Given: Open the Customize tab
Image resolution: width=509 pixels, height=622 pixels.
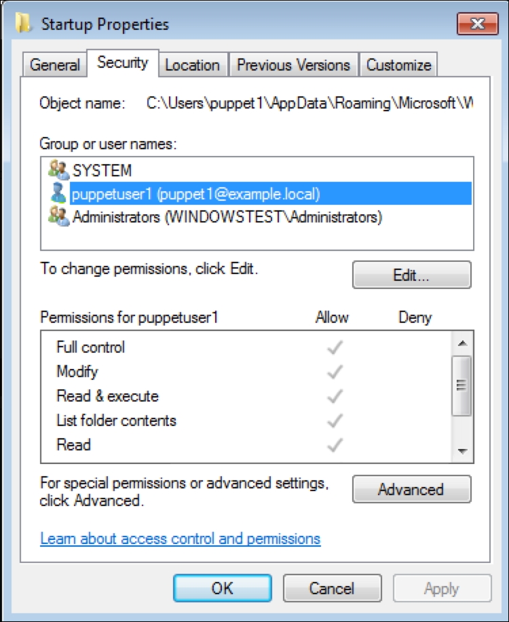Looking at the screenshot, I should point(398,65).
